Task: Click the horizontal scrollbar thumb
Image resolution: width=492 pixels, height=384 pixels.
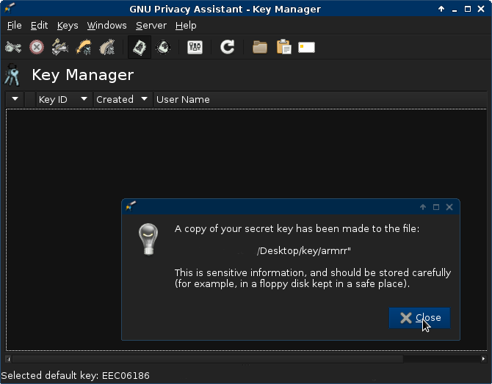Action: [x=207, y=358]
